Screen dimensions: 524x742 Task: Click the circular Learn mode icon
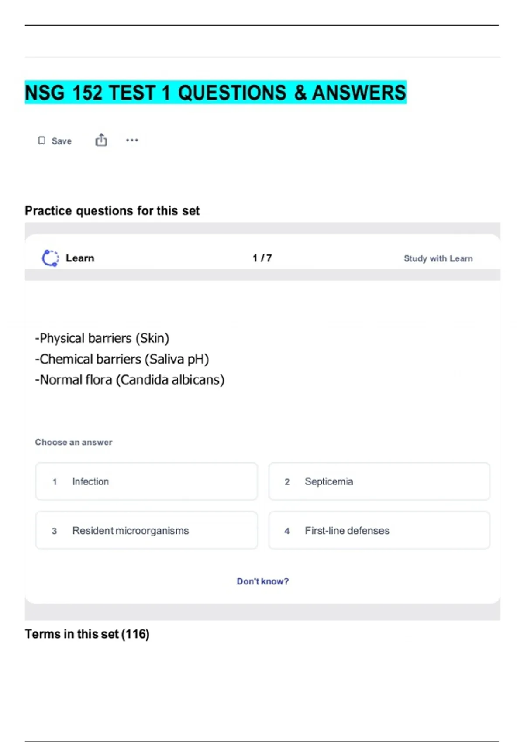50,258
